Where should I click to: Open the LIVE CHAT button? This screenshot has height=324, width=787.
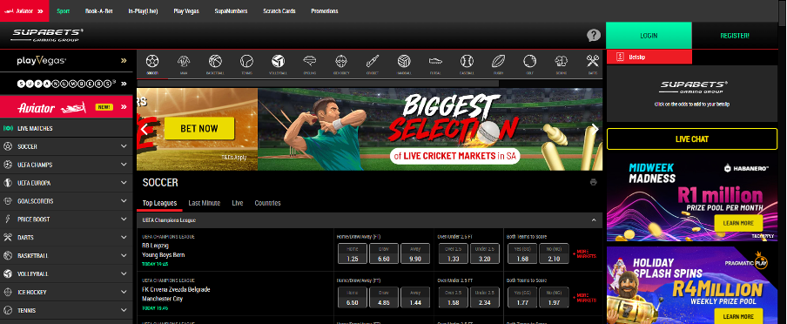point(692,139)
